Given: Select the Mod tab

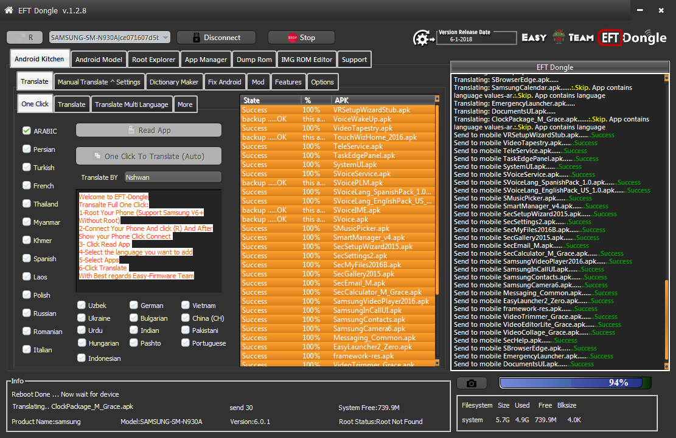Looking at the screenshot, I should 258,82.
